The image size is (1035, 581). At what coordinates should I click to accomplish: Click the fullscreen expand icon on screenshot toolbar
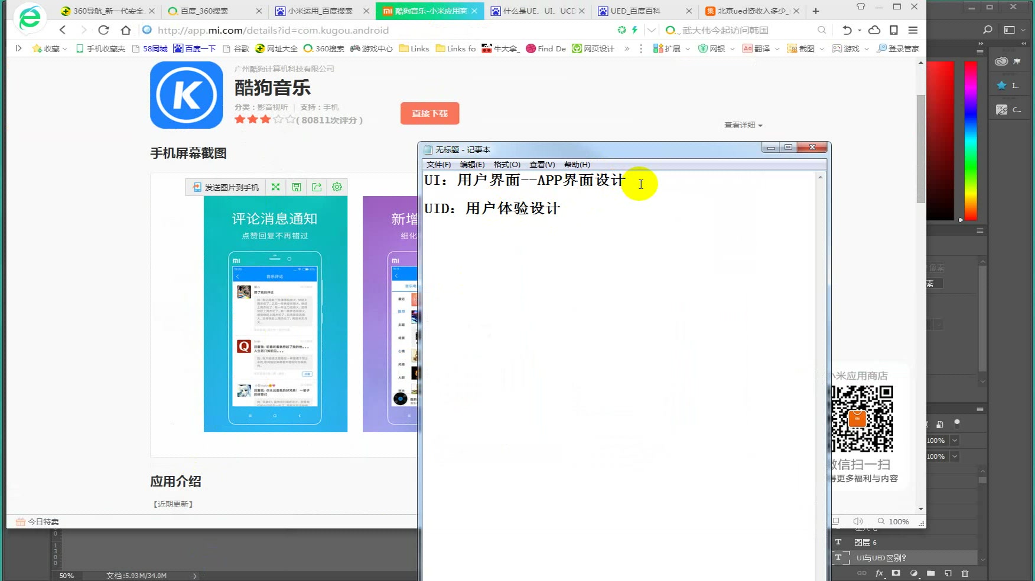tap(275, 187)
